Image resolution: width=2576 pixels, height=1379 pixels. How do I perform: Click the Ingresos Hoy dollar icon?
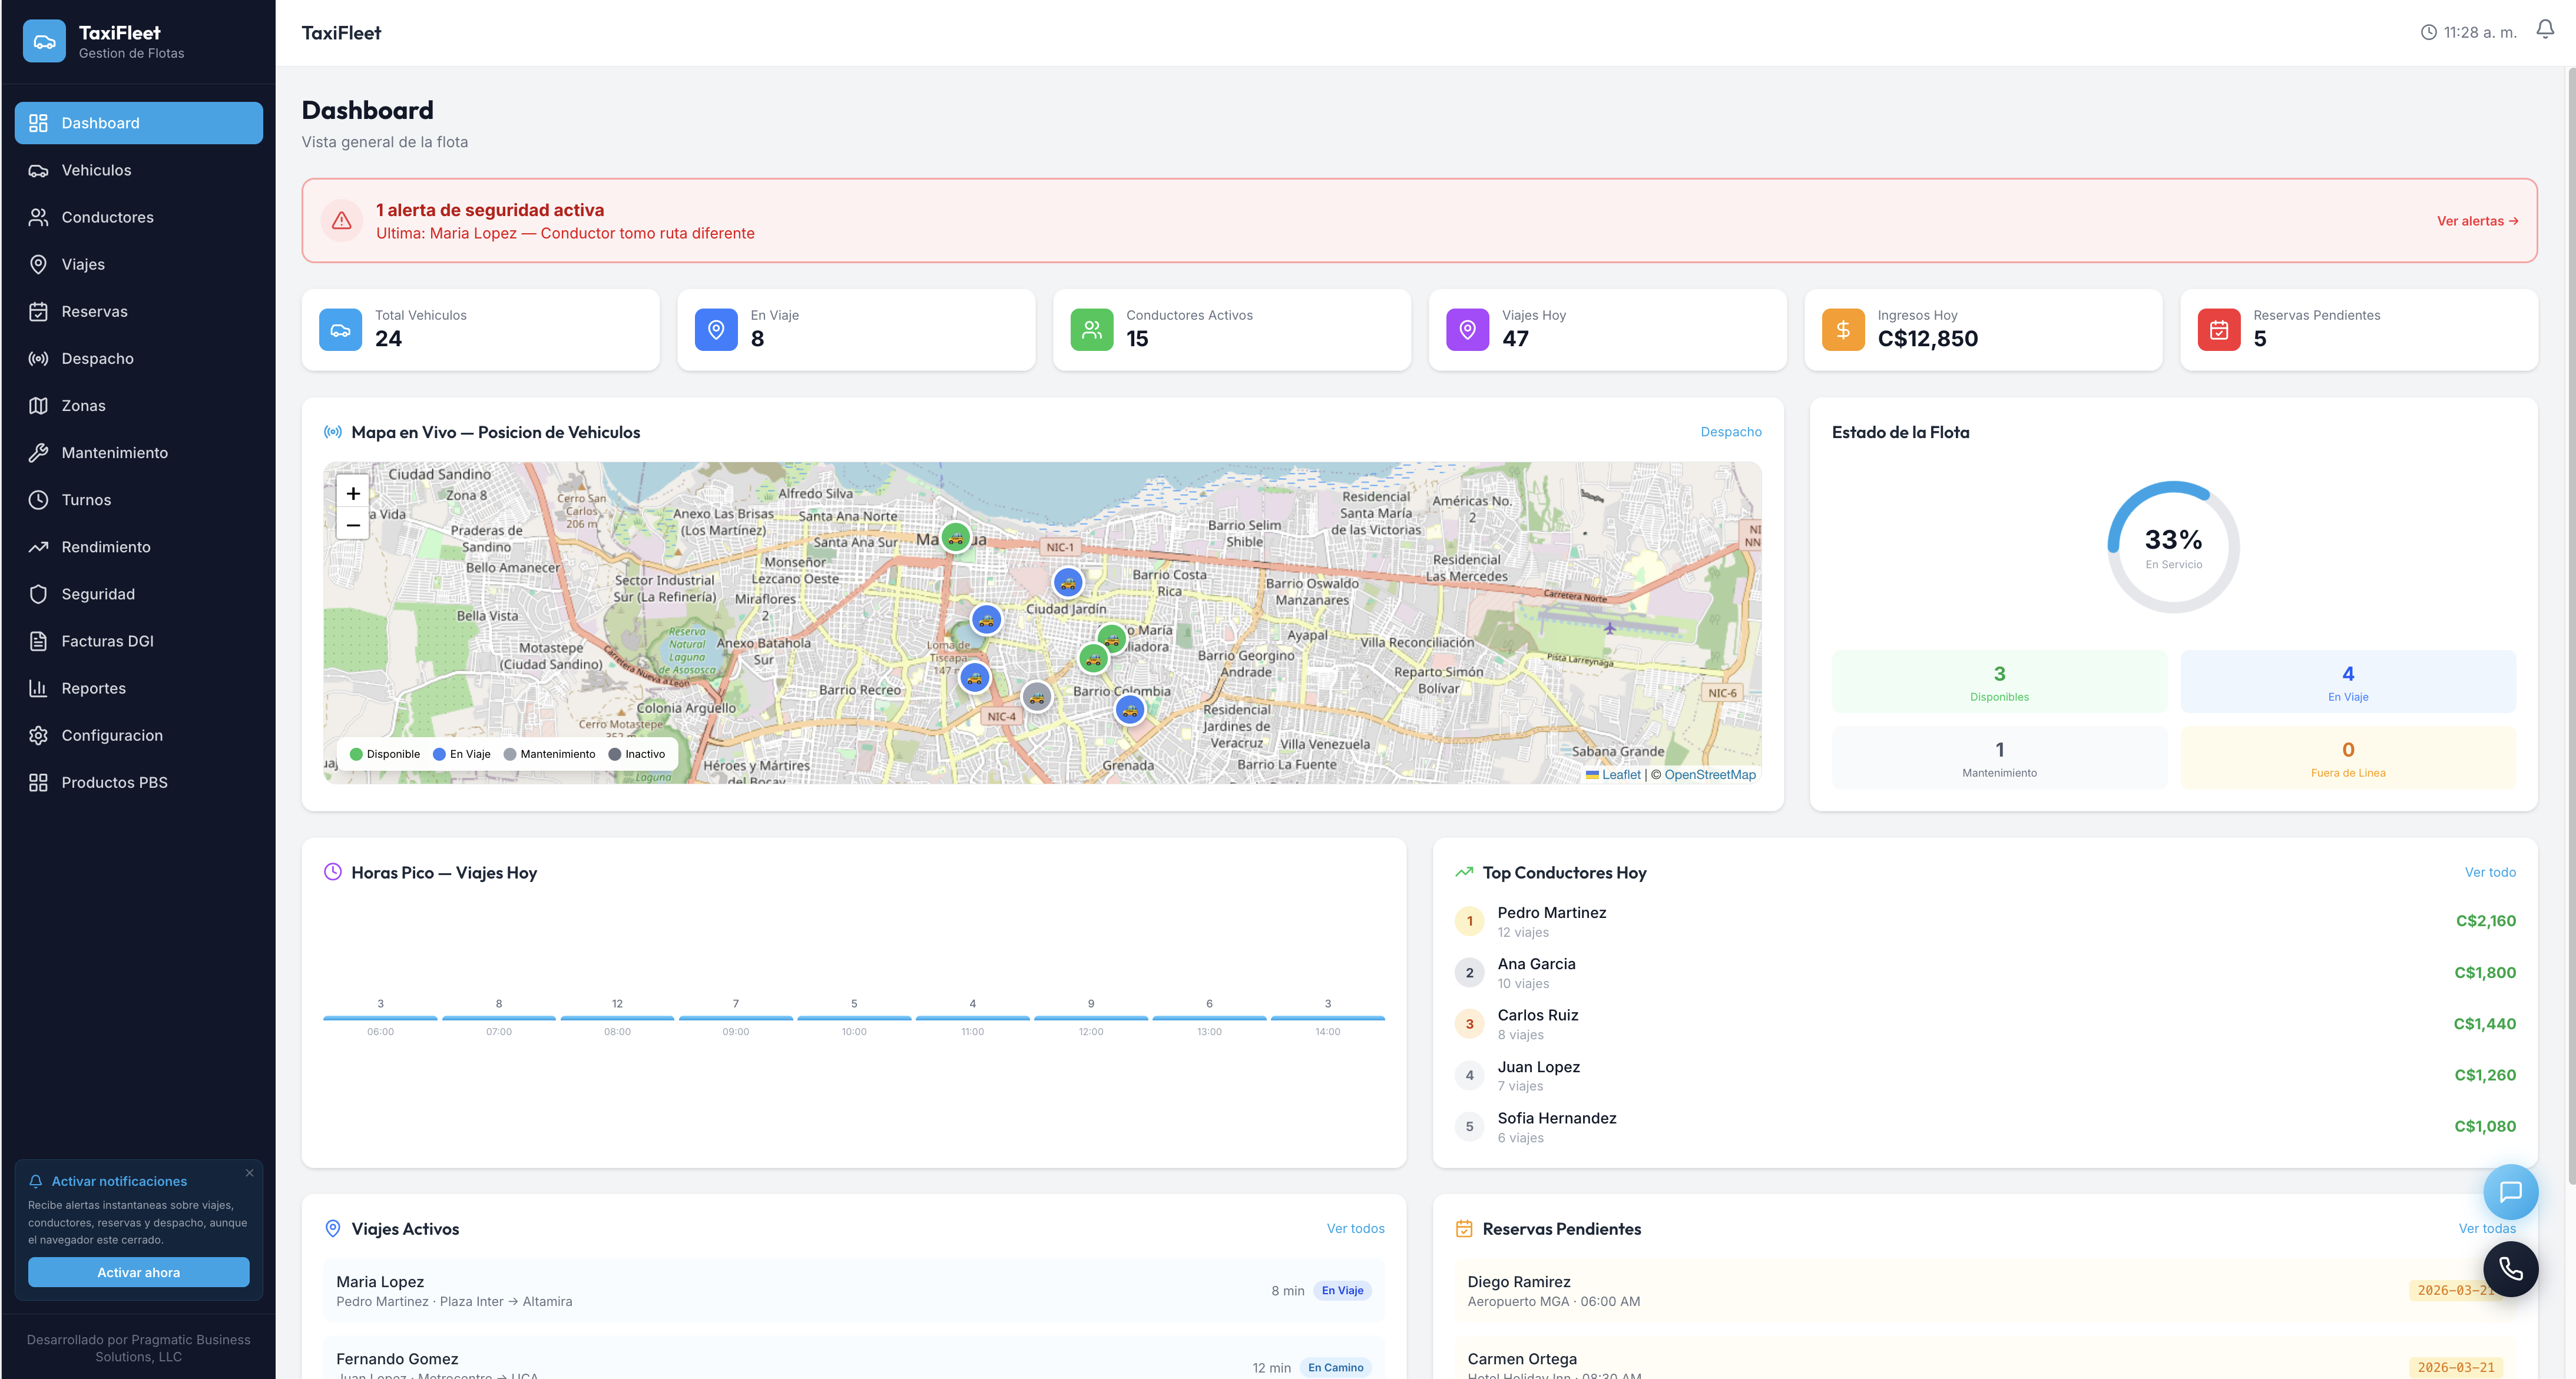(1842, 330)
